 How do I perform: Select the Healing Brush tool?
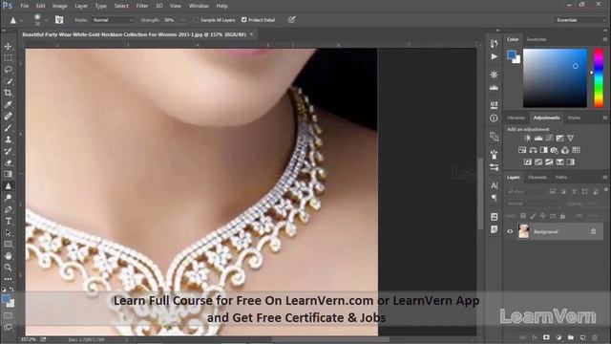pos(8,117)
